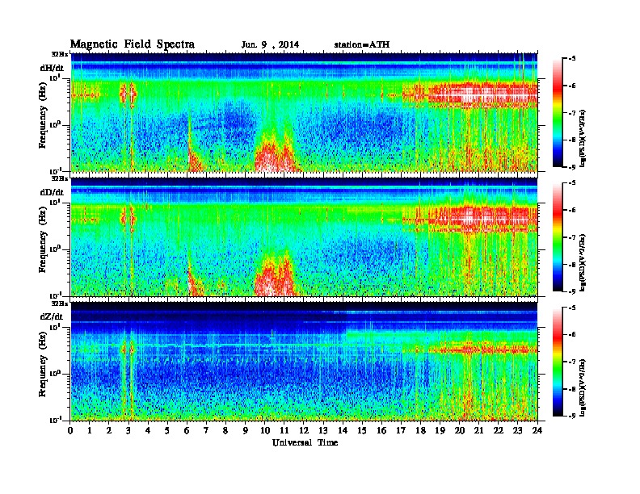Image resolution: width=640 pixels, height=494 pixels.
Task: Click hour '2' on the Universal Time axis
Action: point(109,430)
